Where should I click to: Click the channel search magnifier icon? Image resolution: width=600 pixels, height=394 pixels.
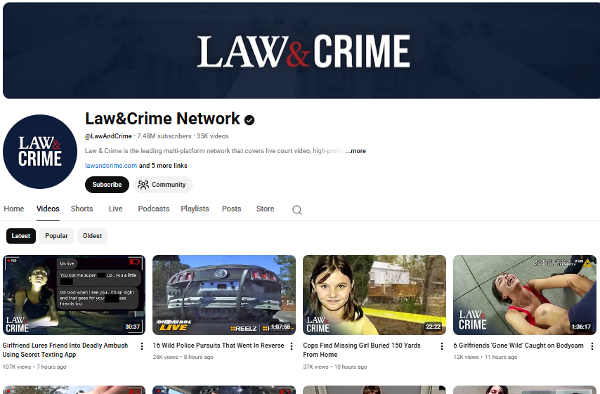tap(297, 209)
